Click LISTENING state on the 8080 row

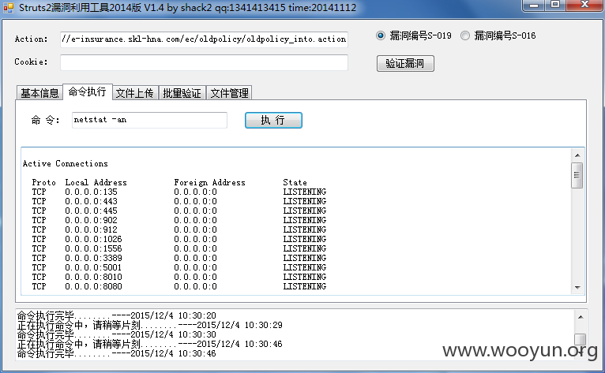coord(304,286)
